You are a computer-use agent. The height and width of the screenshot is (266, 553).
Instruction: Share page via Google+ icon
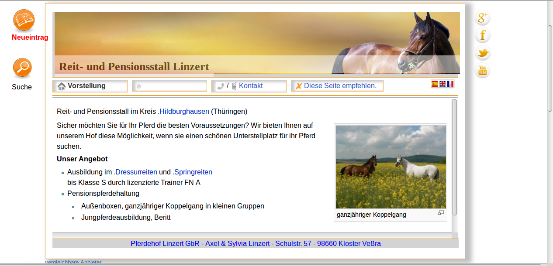(483, 18)
